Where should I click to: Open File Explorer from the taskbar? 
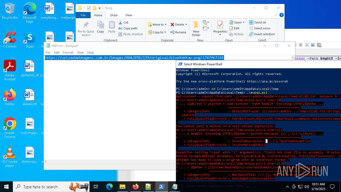click(x=122, y=187)
